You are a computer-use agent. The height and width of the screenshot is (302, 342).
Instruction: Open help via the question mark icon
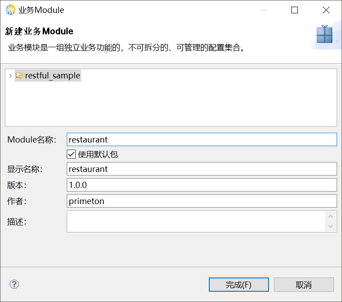coord(14,284)
